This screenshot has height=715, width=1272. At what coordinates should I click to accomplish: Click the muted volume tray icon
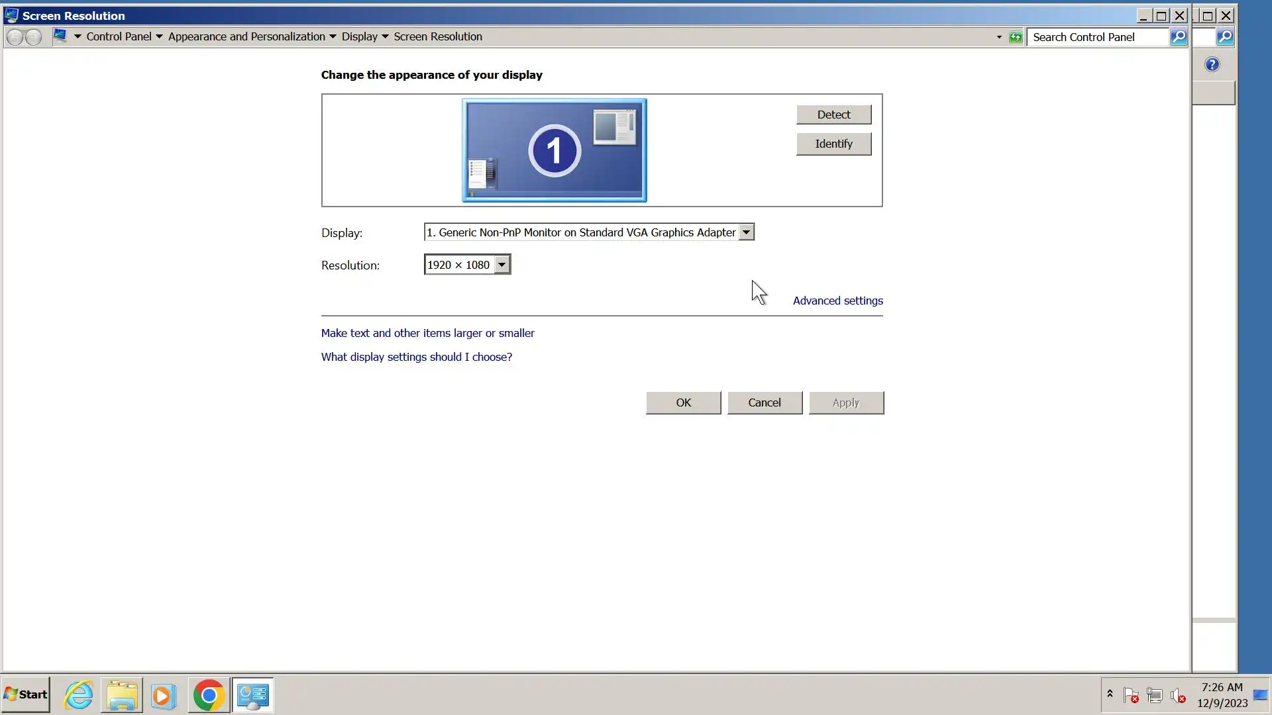point(1177,696)
